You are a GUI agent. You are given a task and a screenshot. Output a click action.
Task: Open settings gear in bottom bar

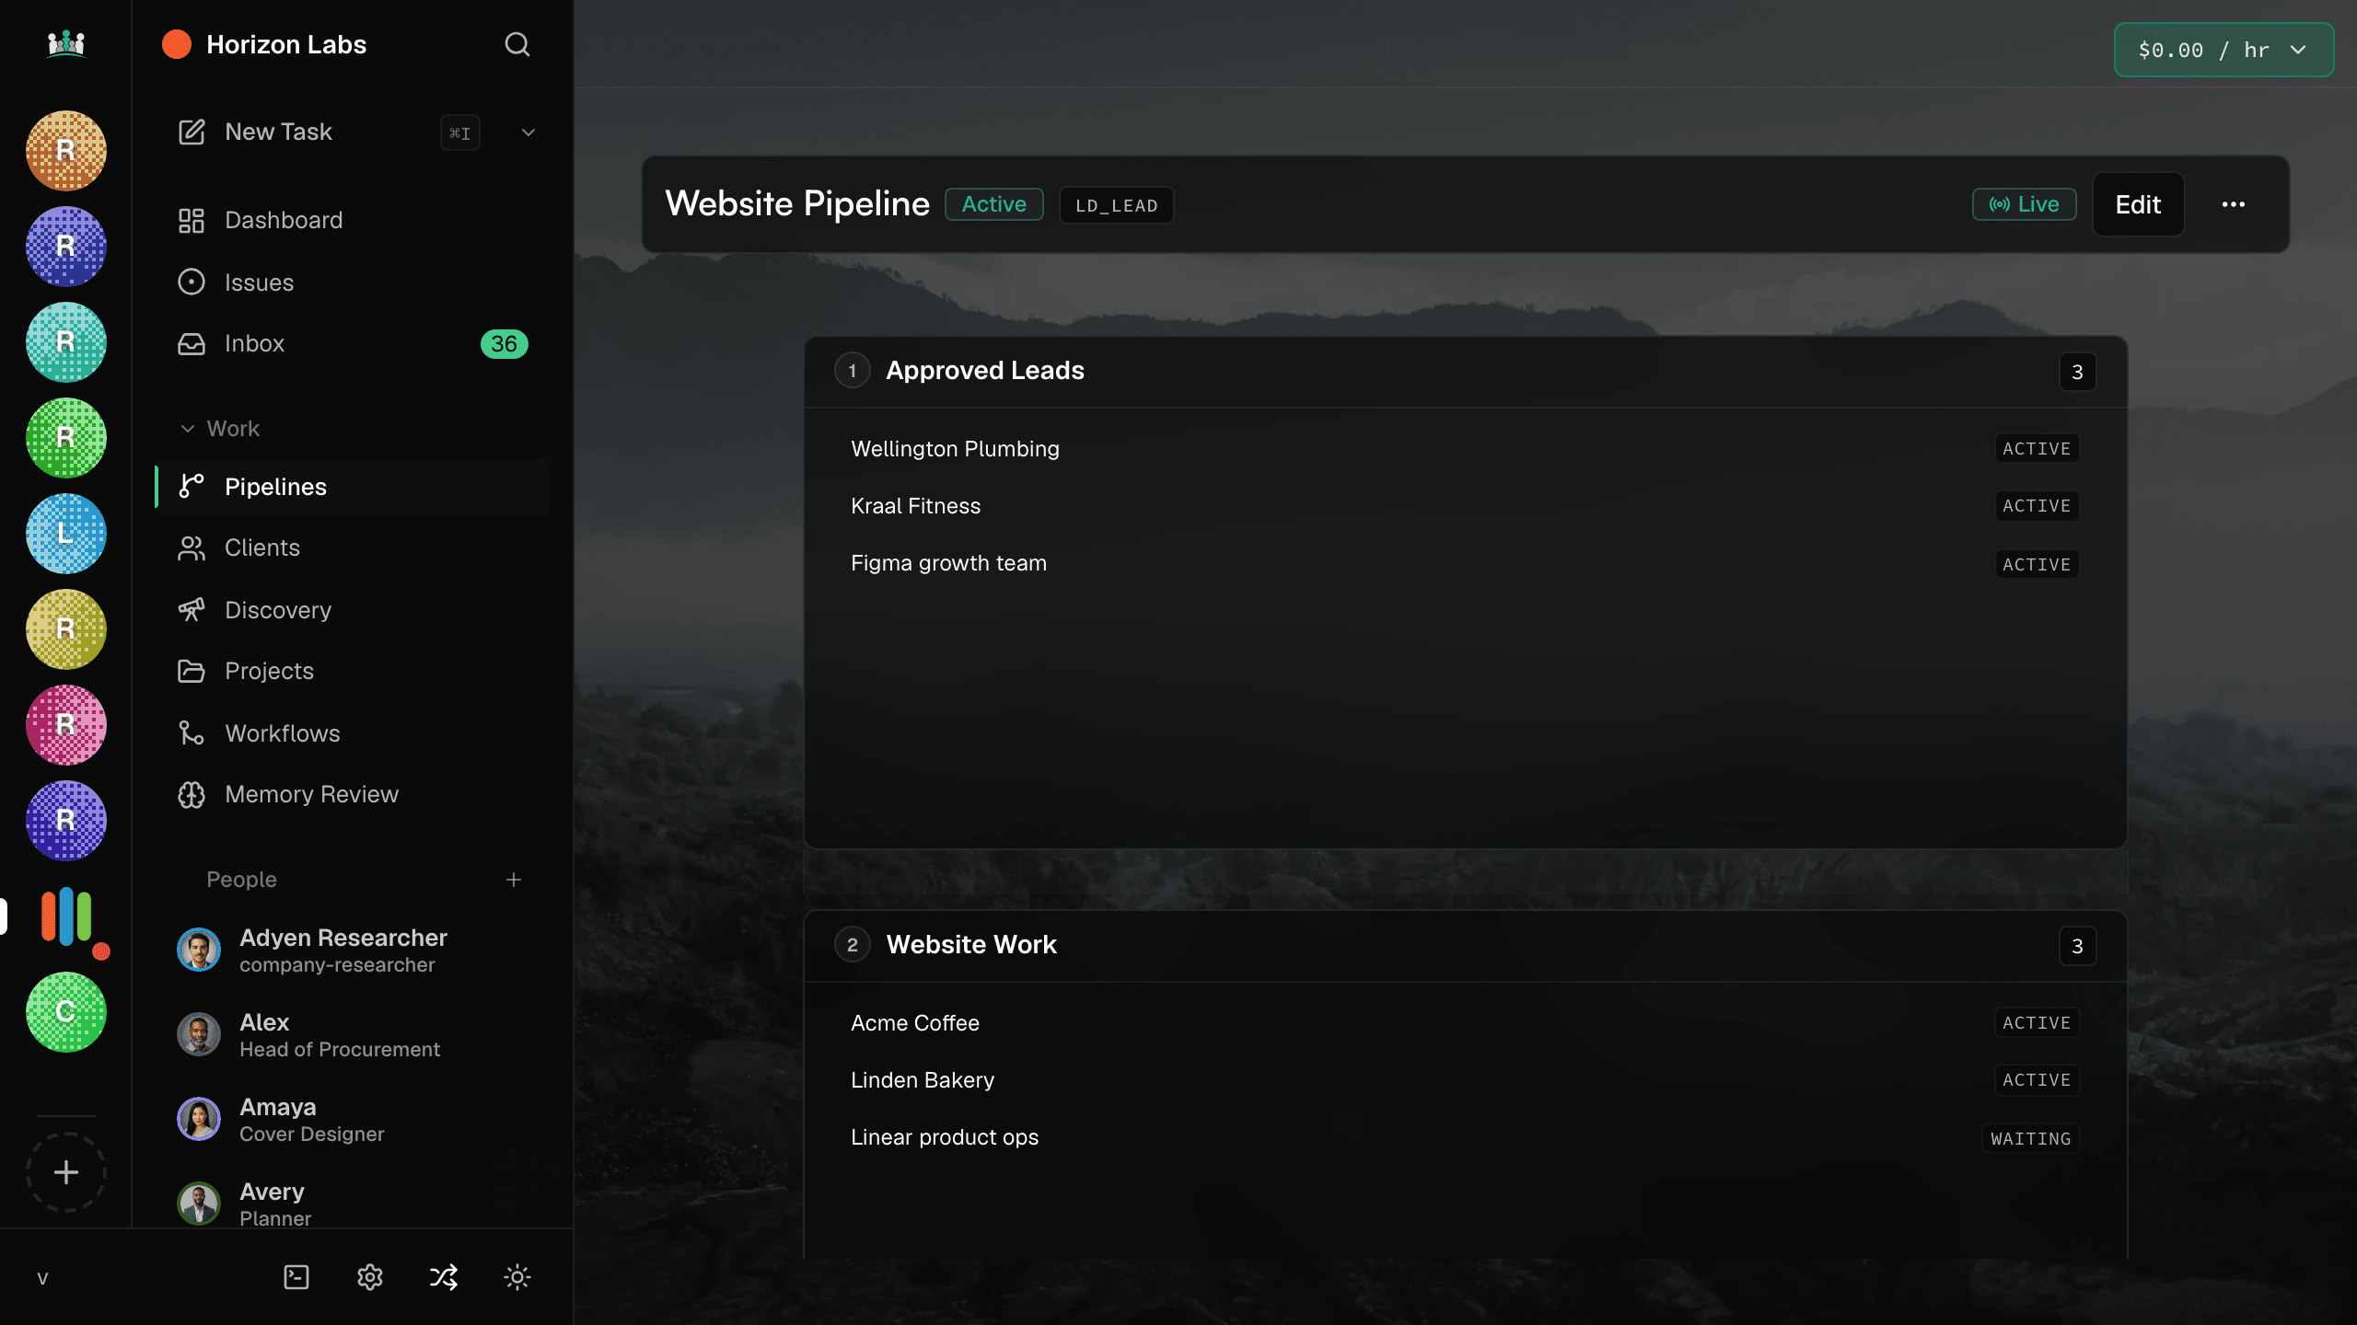pyautogui.click(x=370, y=1277)
